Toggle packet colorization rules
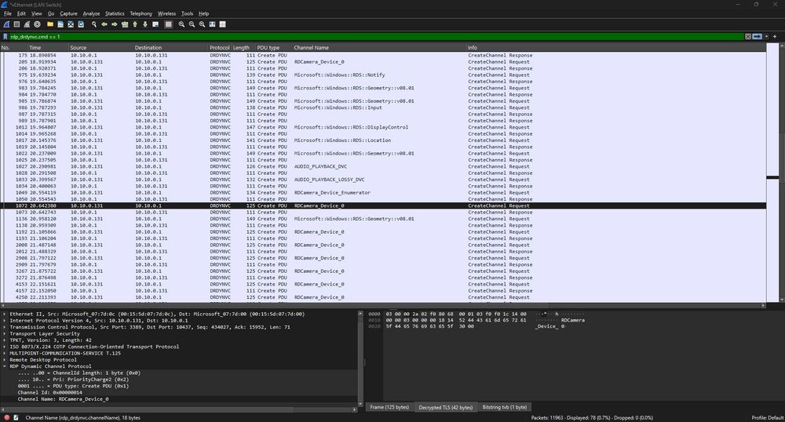 pyautogui.click(x=168, y=24)
